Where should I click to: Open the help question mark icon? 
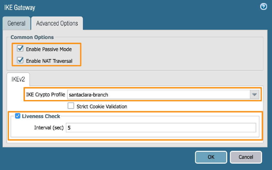(263, 7)
